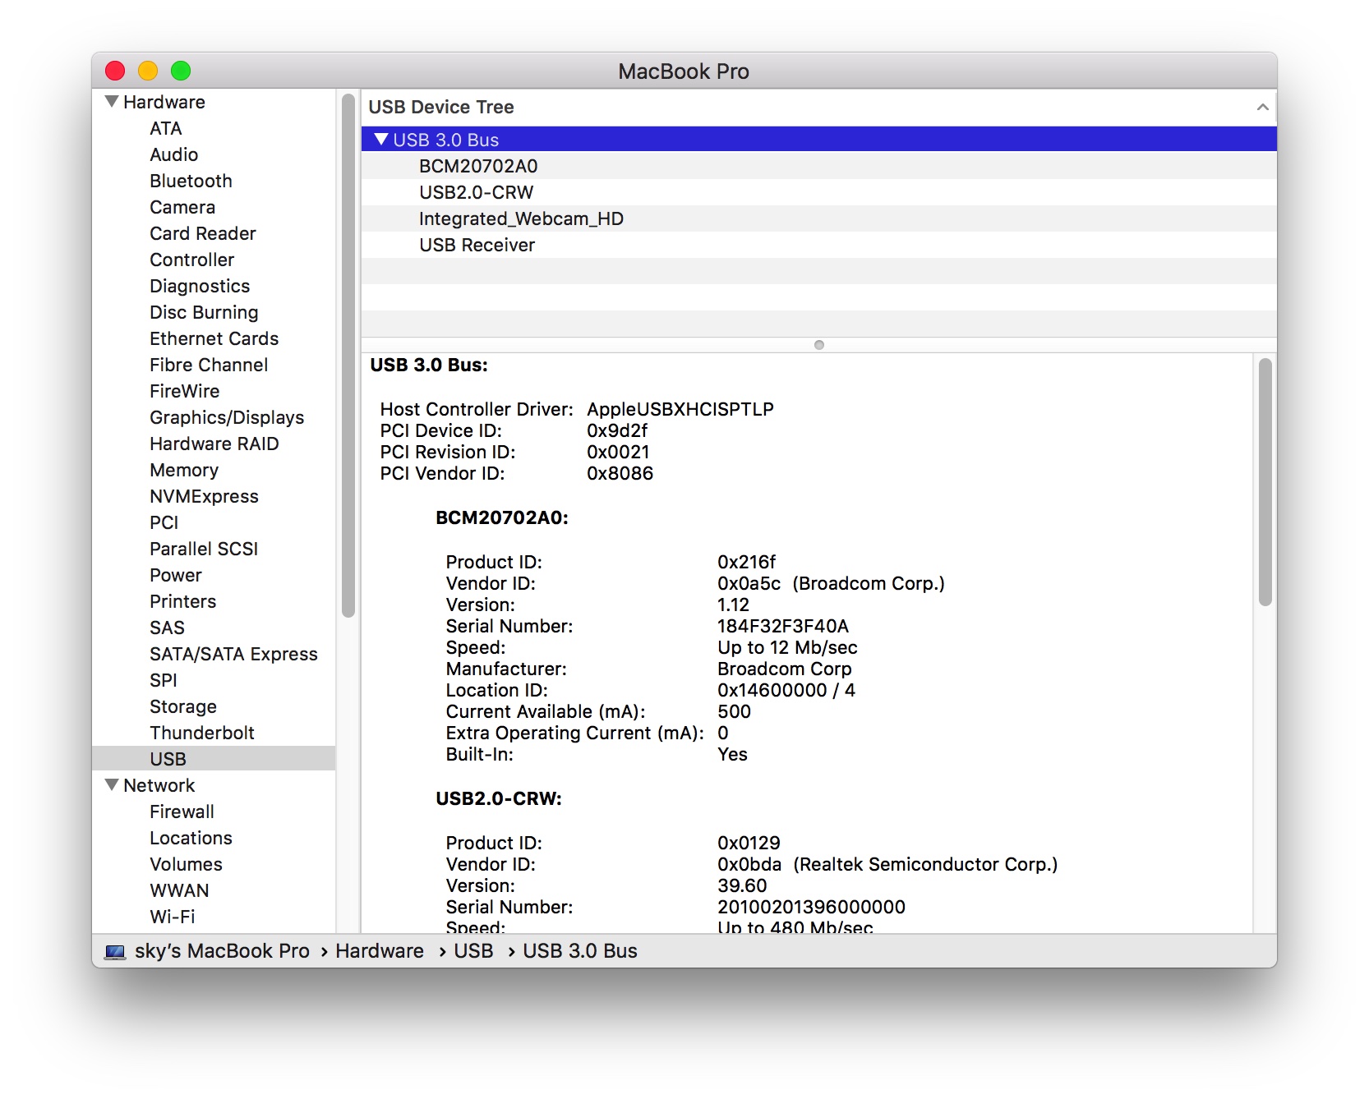Select Hardware RAID in the sidebar
The image size is (1369, 1099).
point(214,444)
